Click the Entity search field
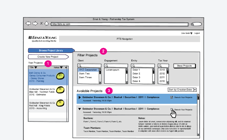 [x=143, y=66]
